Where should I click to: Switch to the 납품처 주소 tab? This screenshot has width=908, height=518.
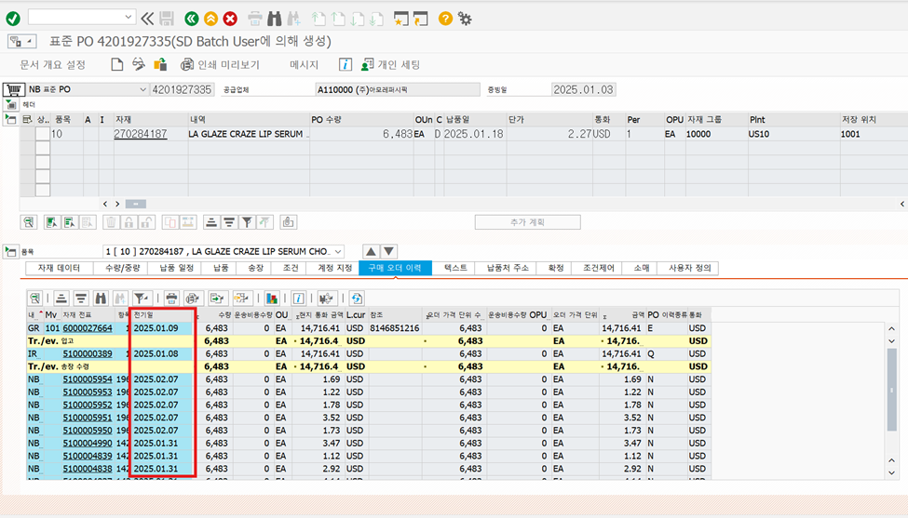click(508, 268)
